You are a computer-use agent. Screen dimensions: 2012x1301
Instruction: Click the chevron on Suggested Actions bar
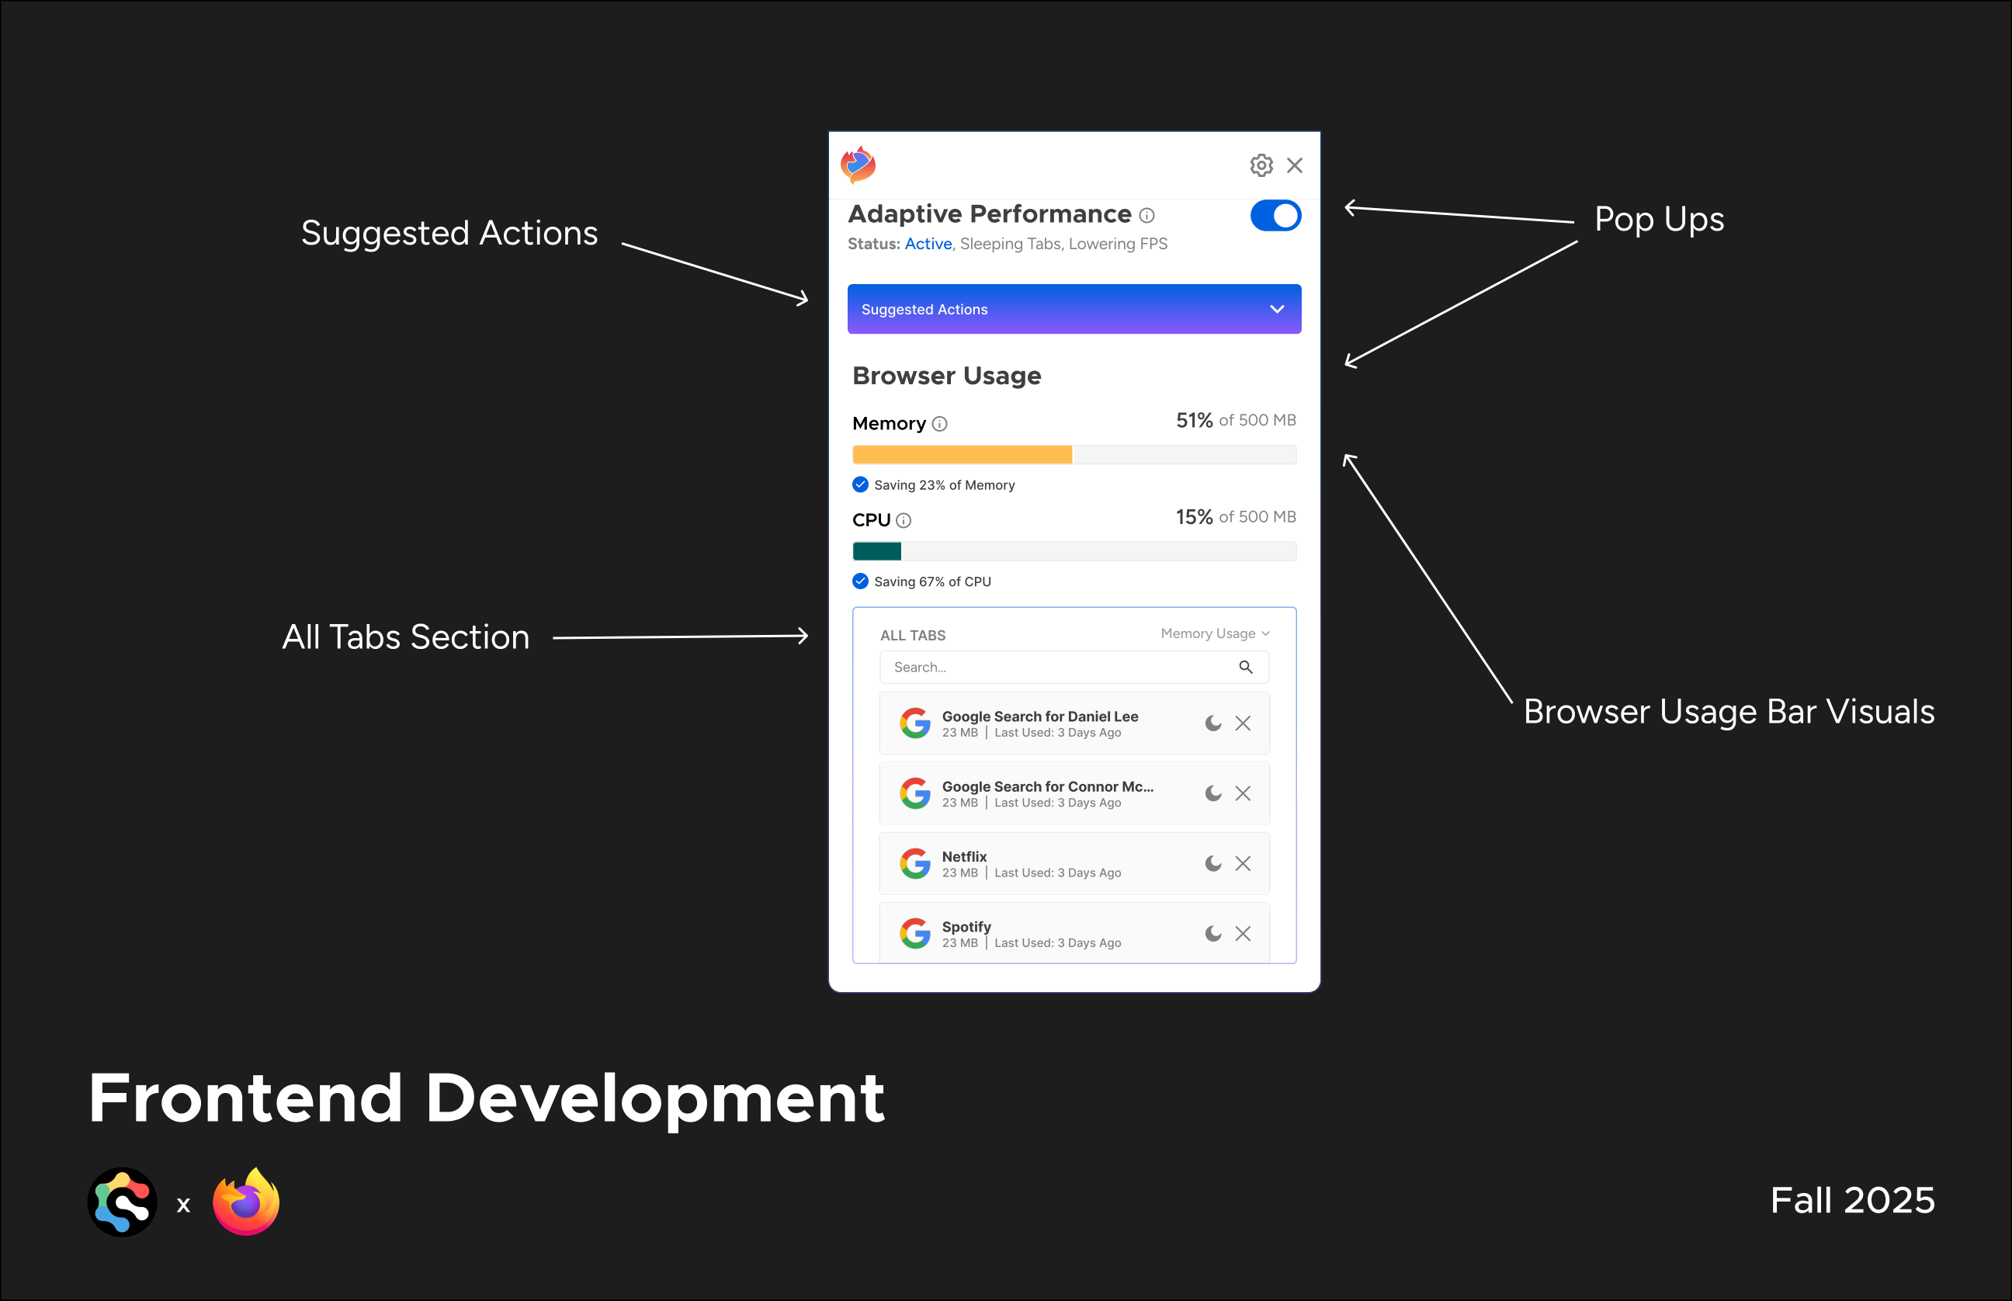[x=1277, y=309]
